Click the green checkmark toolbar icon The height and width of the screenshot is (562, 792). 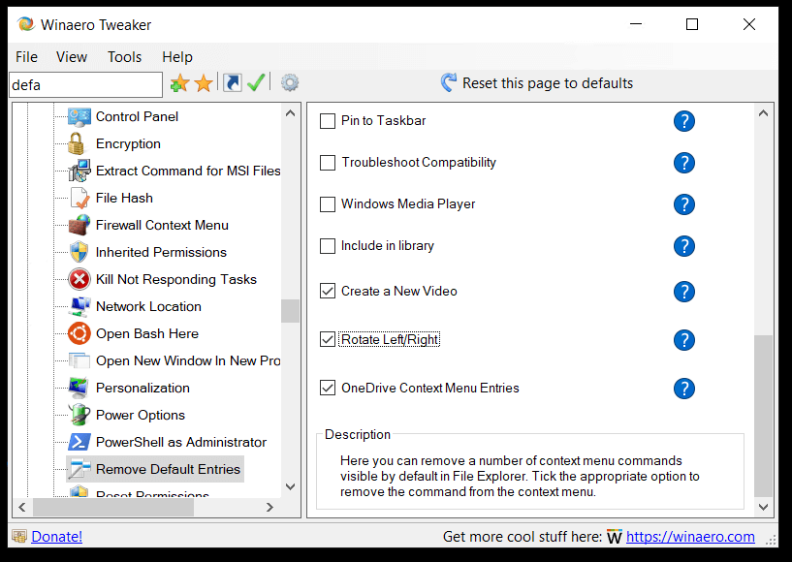(x=256, y=83)
